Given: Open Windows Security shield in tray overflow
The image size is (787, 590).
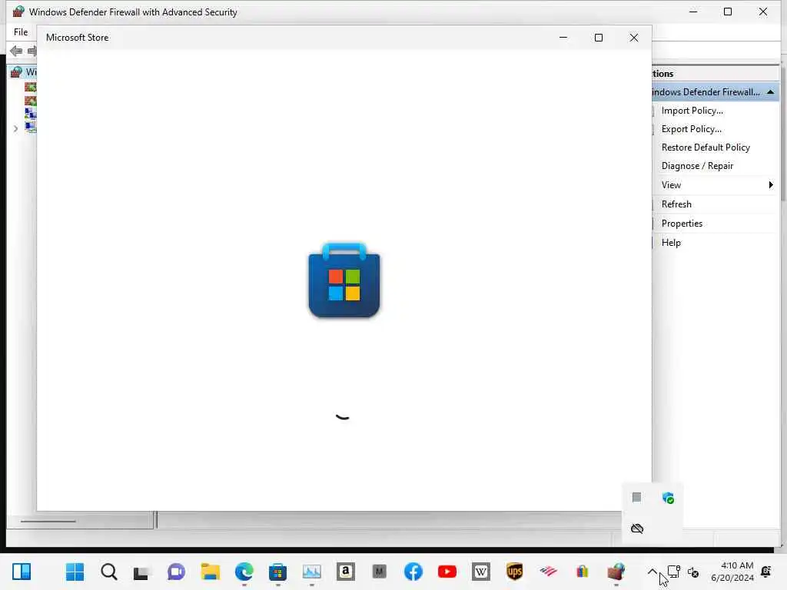Looking at the screenshot, I should 668,498.
